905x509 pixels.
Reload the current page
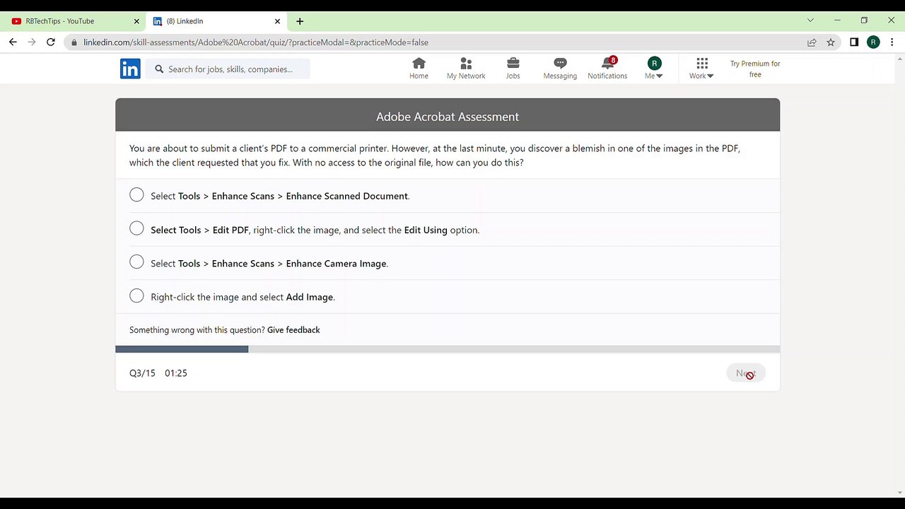pos(51,42)
